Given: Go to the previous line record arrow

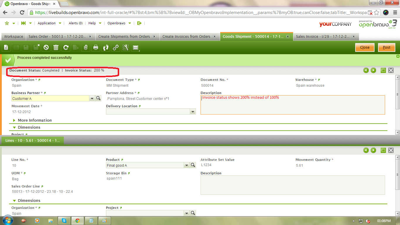Looking at the screenshot, I should pyautogui.click(x=366, y=150).
